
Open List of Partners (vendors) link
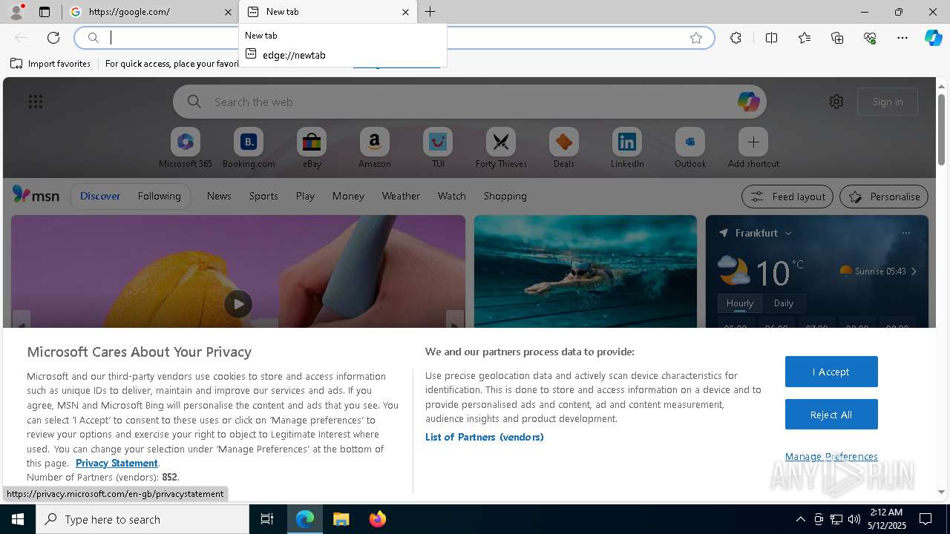pyautogui.click(x=485, y=437)
